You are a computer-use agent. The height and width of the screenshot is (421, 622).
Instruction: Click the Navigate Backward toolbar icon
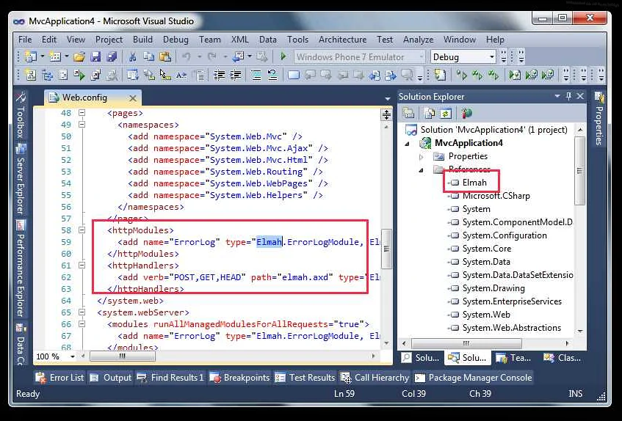(238, 57)
